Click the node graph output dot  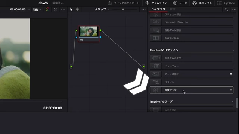(x=143, y=66)
